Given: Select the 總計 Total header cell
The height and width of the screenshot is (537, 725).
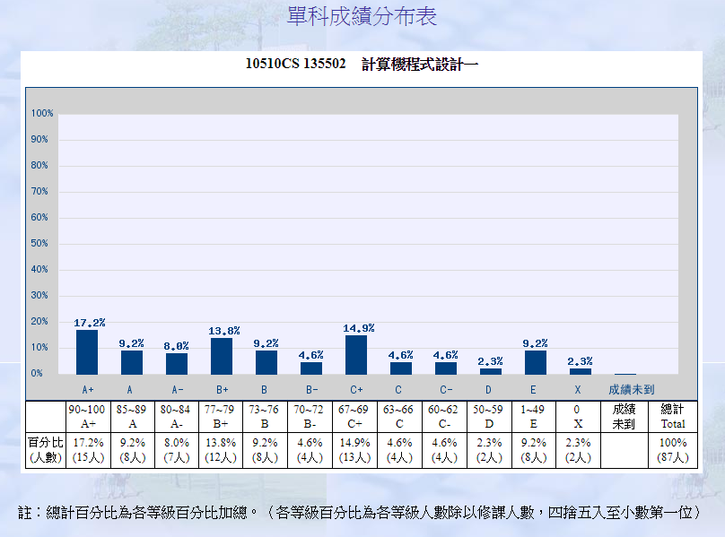Looking at the screenshot, I should click(x=672, y=416).
